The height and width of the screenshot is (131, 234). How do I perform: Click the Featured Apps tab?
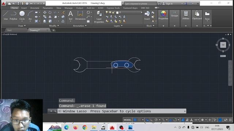tap(130, 8)
